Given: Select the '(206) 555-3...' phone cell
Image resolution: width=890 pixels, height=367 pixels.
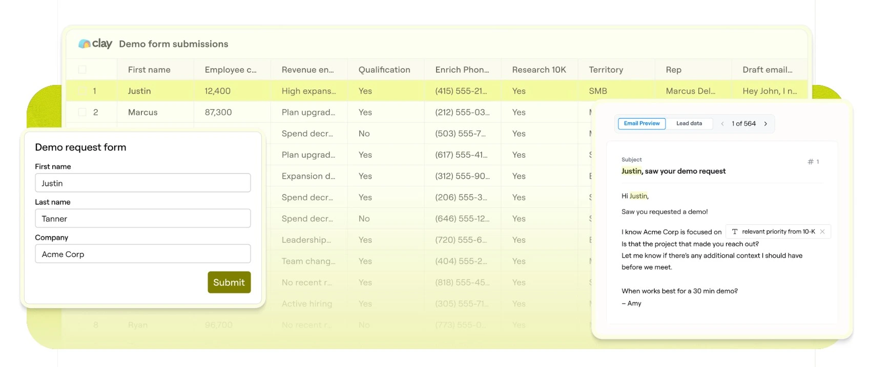Looking at the screenshot, I should pyautogui.click(x=463, y=197).
